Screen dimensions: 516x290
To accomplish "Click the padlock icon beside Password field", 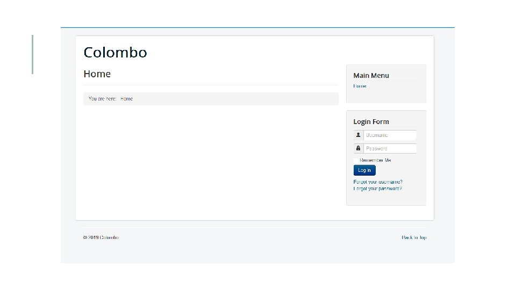I will (359, 149).
